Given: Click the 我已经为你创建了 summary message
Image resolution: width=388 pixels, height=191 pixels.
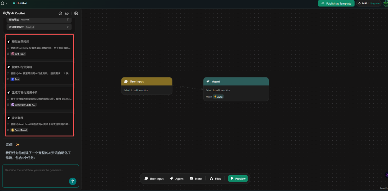Looking at the screenshot, I should coord(38,155).
